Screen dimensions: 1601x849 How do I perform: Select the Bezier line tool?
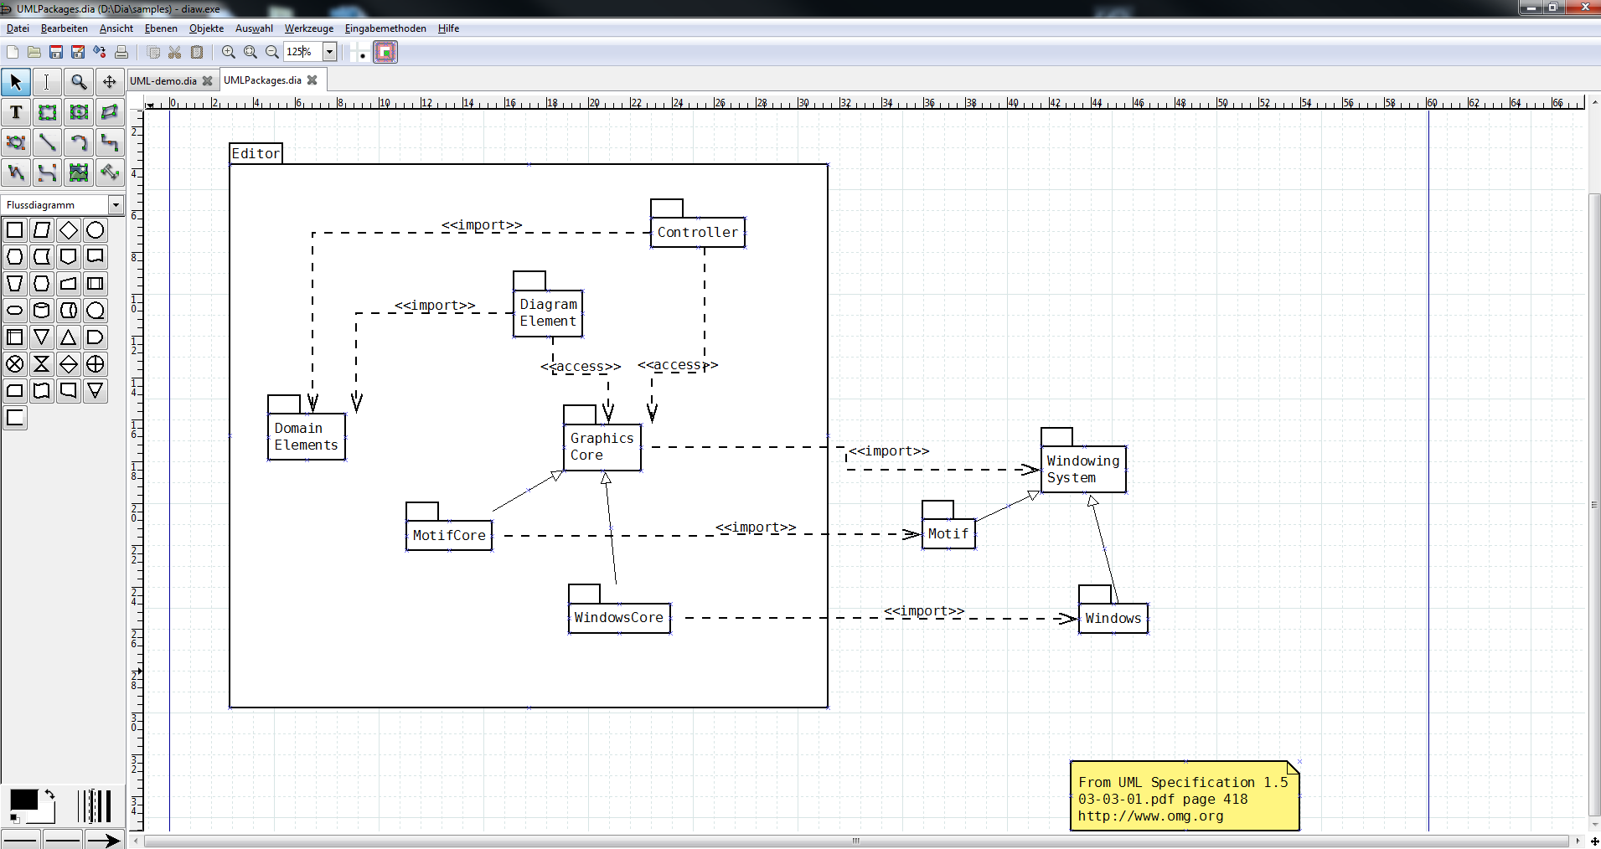tap(47, 172)
